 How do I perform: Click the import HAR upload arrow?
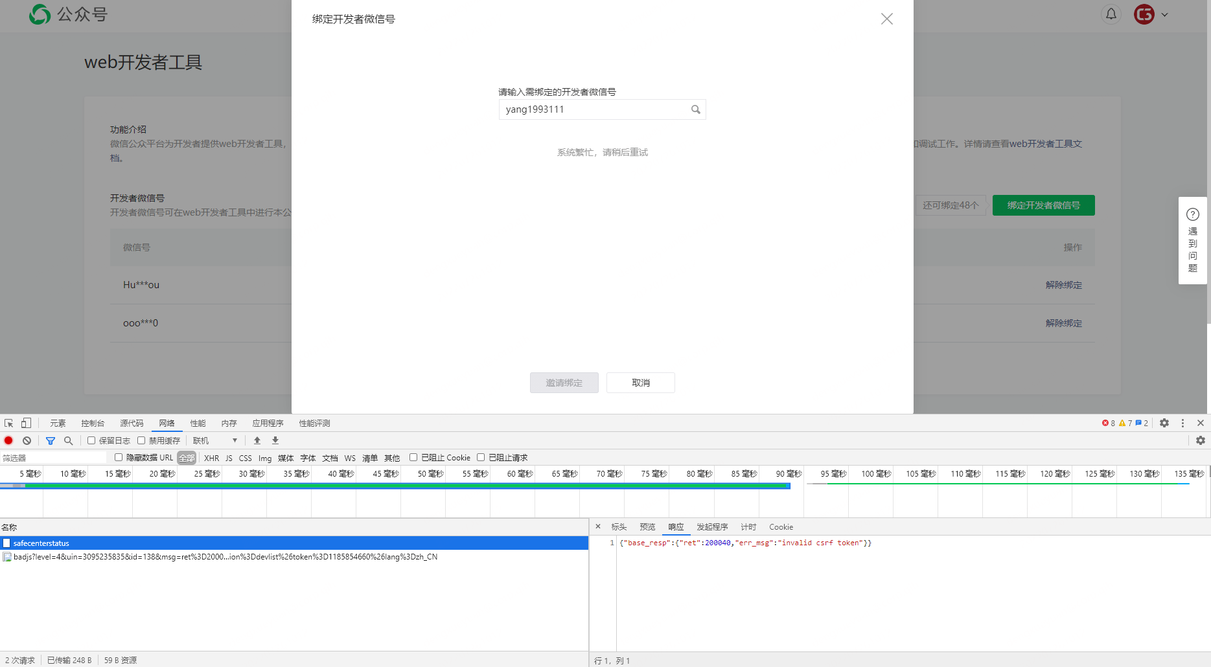coord(257,440)
